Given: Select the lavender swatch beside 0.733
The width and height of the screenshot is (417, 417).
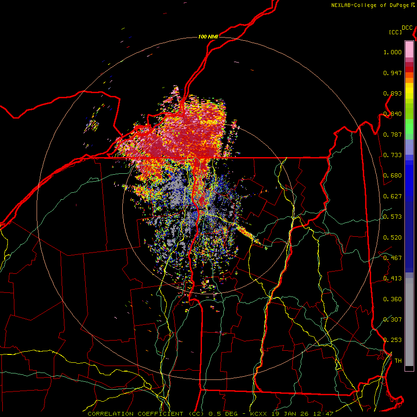Looking at the screenshot, I should click(409, 147).
